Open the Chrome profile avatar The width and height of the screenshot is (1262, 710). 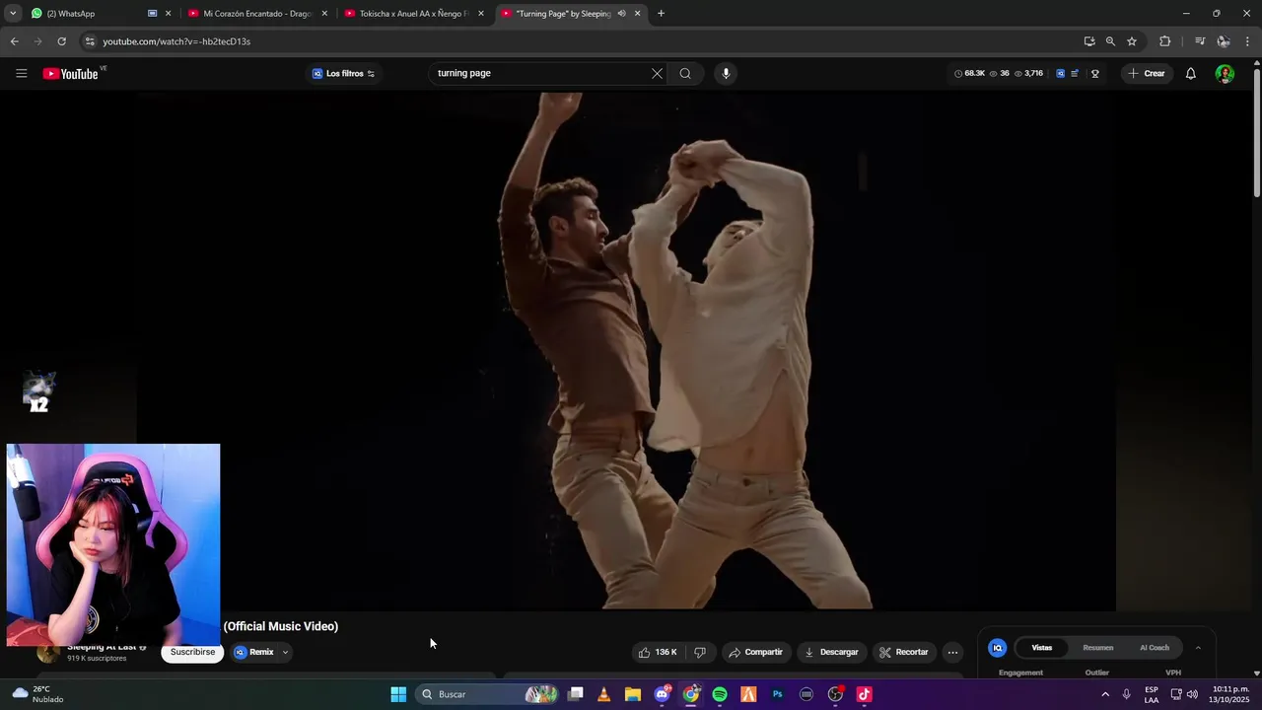click(1224, 41)
